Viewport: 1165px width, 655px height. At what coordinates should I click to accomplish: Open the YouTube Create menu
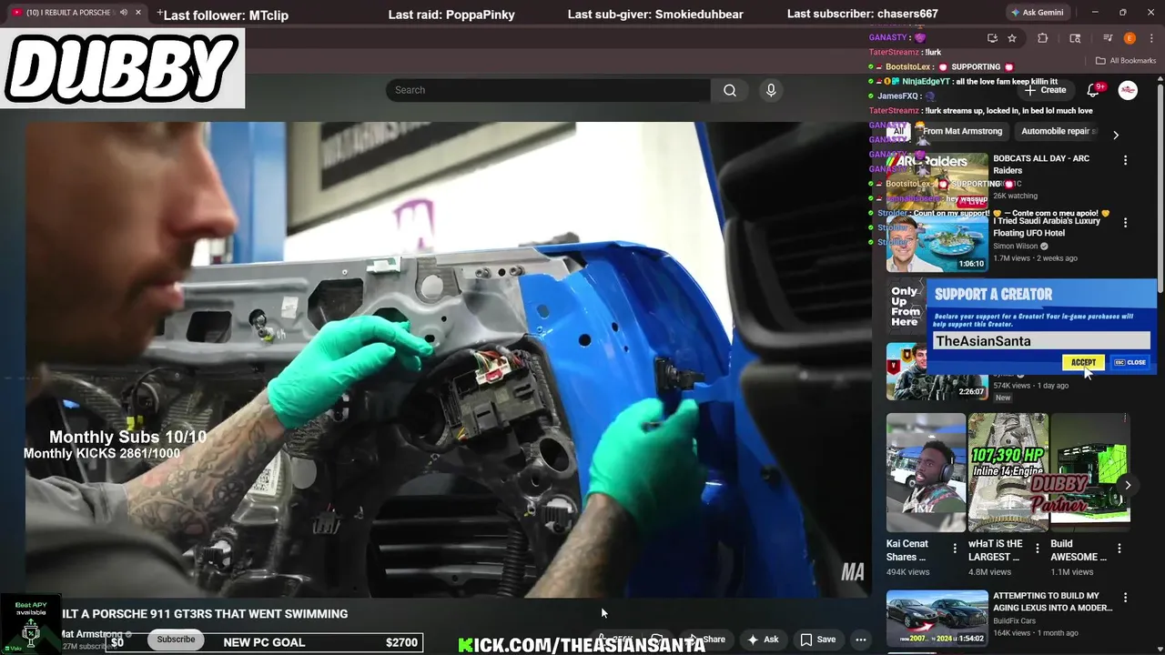pyautogui.click(x=1045, y=90)
